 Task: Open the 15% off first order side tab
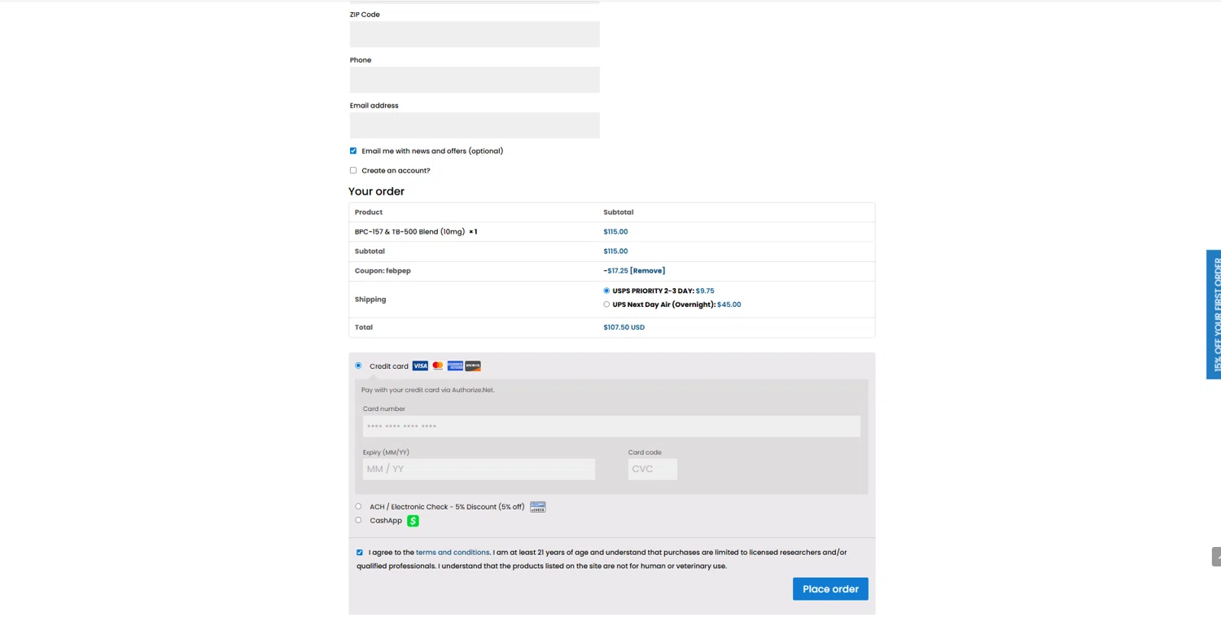click(x=1214, y=314)
